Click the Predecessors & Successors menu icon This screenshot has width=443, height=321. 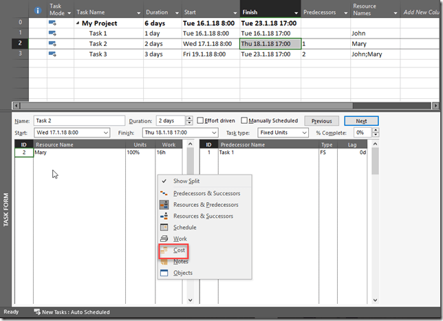164,193
